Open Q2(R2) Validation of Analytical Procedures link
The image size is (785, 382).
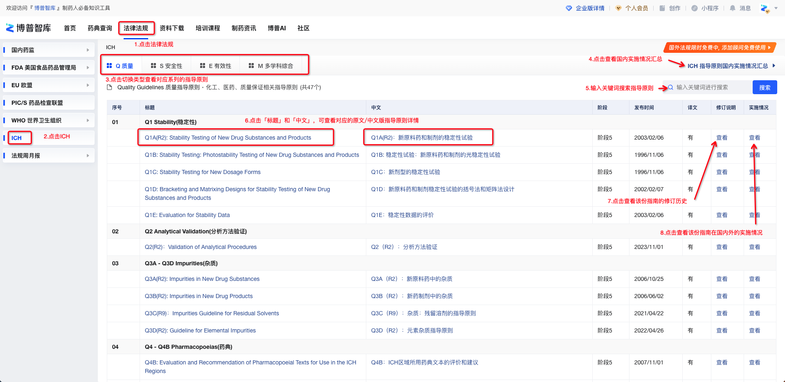coord(201,247)
